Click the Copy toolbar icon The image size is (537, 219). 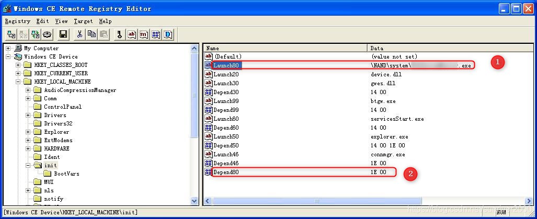[92, 34]
